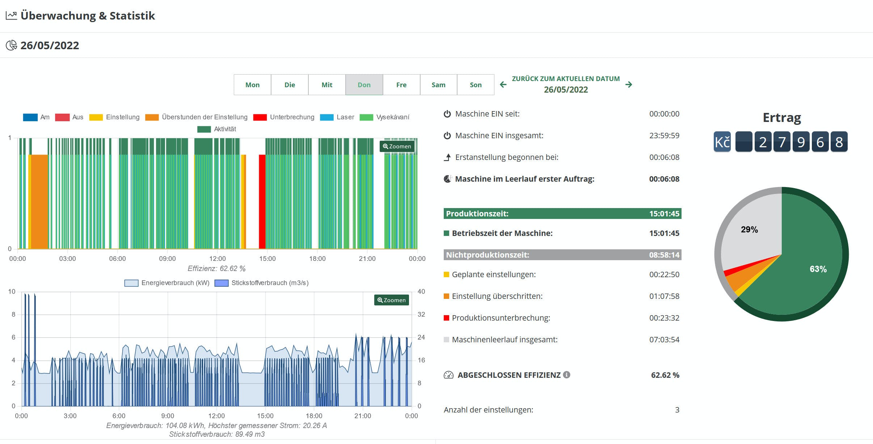Click the gauge icon beside Abgeschlossen Effizienz
The image size is (873, 444).
tap(448, 375)
